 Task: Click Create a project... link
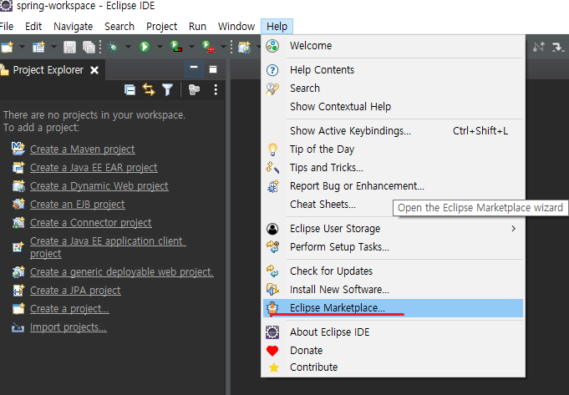point(69,309)
